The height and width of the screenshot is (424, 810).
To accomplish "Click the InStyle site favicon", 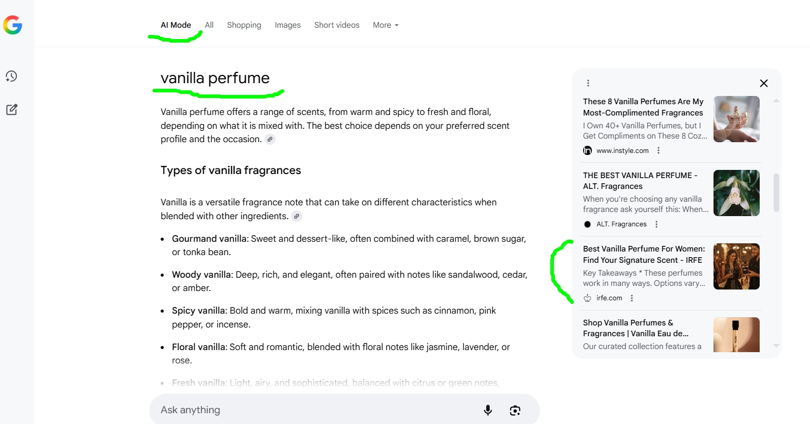I will (587, 150).
